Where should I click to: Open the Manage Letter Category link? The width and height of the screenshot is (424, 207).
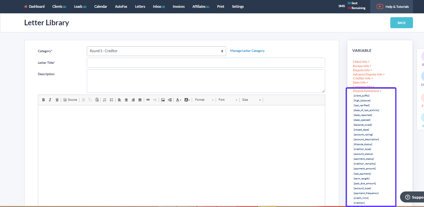click(247, 51)
